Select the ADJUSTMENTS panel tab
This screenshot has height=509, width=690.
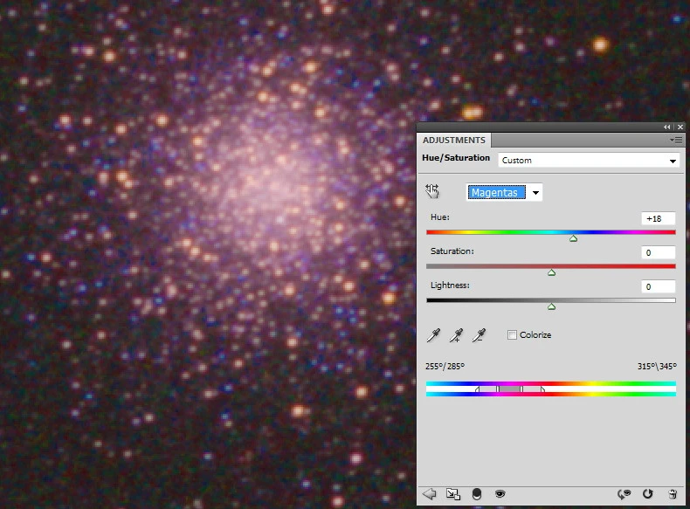(454, 140)
